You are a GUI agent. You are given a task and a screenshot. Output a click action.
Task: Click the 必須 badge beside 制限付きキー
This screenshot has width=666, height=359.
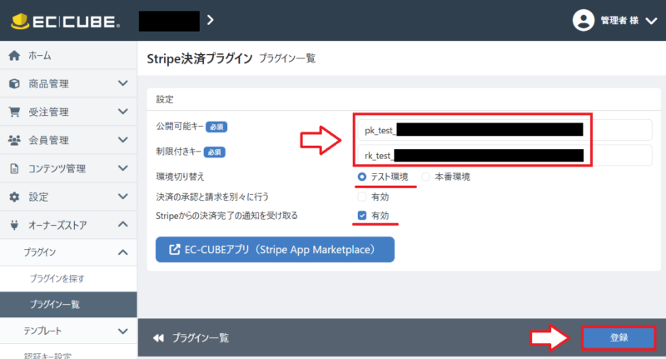tap(215, 152)
